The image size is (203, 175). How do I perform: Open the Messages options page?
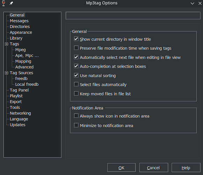click(19, 21)
